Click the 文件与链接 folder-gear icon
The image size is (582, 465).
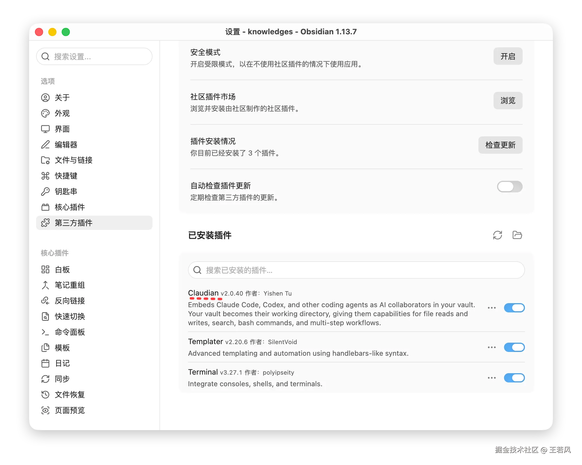tap(45, 160)
